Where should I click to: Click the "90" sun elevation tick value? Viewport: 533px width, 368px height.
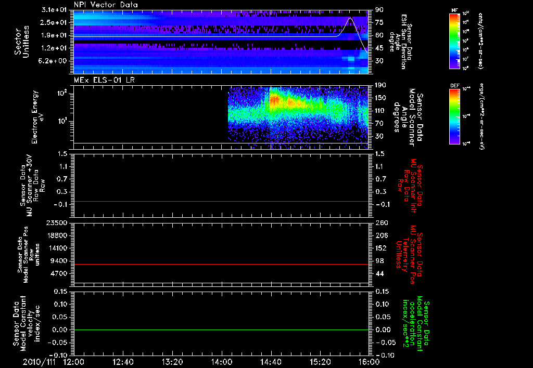point(379,10)
